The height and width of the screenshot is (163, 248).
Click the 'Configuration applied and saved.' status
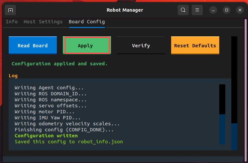[59, 64]
